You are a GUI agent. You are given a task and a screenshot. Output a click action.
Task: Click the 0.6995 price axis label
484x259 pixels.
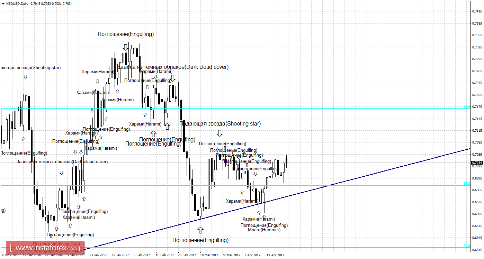point(477,178)
